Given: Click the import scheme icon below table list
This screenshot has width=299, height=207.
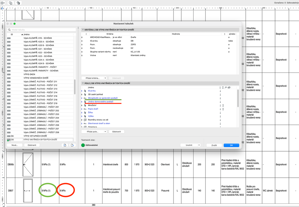Looking at the screenshot, I should [x=65, y=145].
